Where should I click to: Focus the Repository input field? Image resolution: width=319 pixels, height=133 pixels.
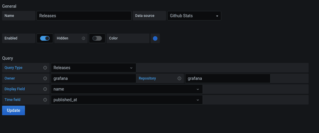coord(228,78)
